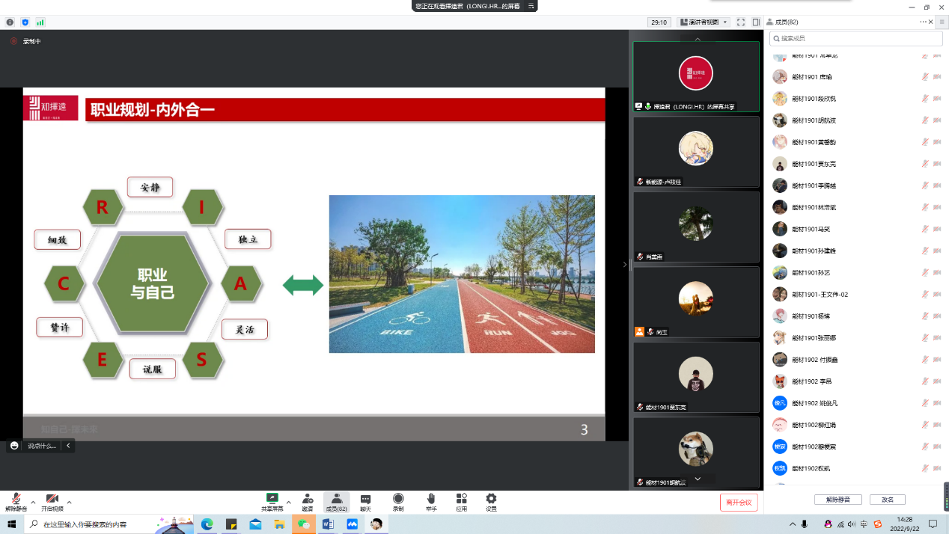Toggle the 成员(82) members panel
The image size is (949, 534).
(x=337, y=501)
